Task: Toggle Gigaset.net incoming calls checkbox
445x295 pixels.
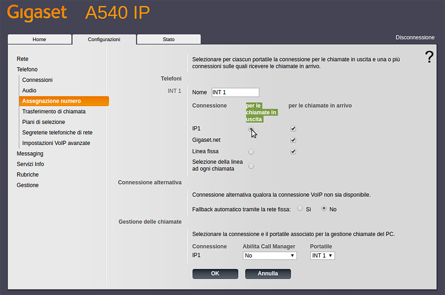Action: 293,140
